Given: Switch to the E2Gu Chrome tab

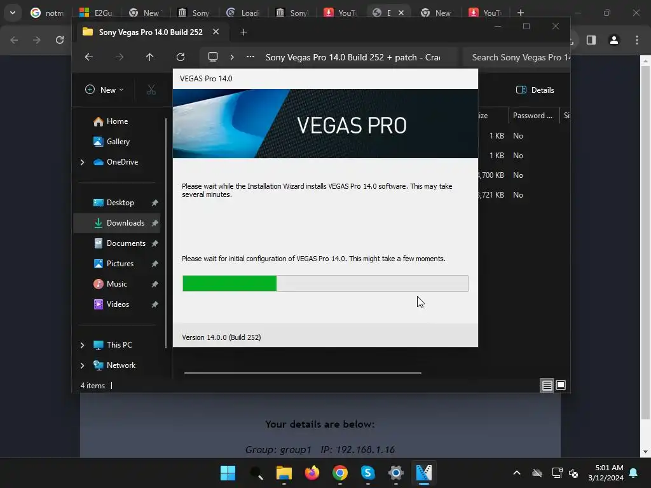Looking at the screenshot, I should tap(97, 13).
